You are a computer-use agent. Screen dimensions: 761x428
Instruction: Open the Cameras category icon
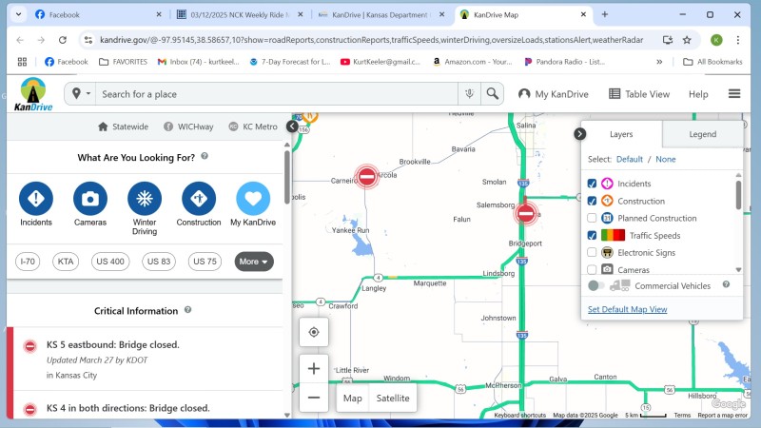pyautogui.click(x=90, y=199)
